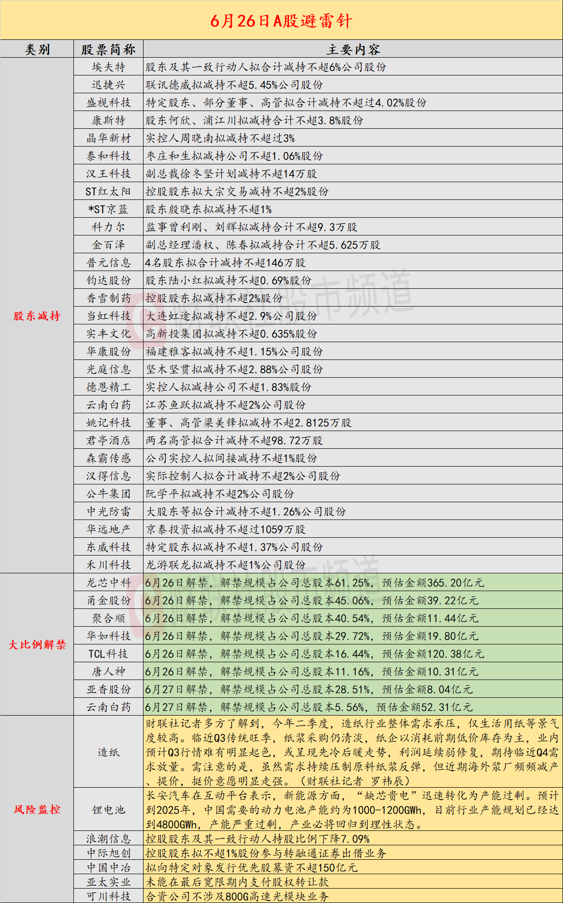Select stock name 聚合顺
Screen dimensions: 563x903
(108, 618)
